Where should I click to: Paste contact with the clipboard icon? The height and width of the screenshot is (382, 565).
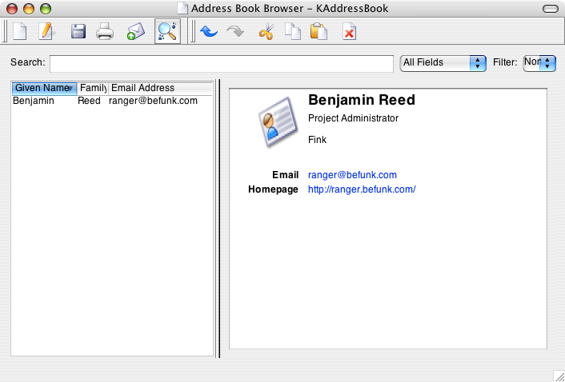[x=319, y=31]
